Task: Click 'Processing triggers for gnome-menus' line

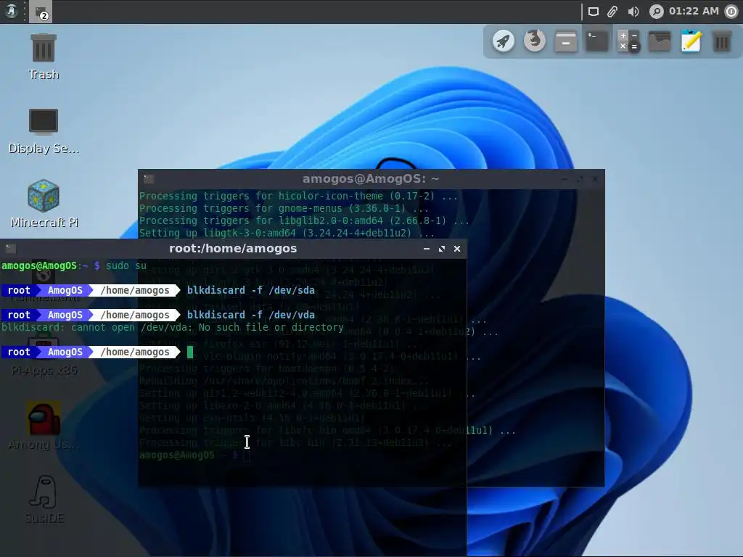Action: [284, 208]
